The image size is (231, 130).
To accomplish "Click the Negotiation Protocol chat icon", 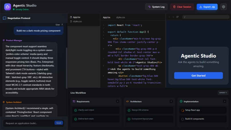I will [4, 18].
